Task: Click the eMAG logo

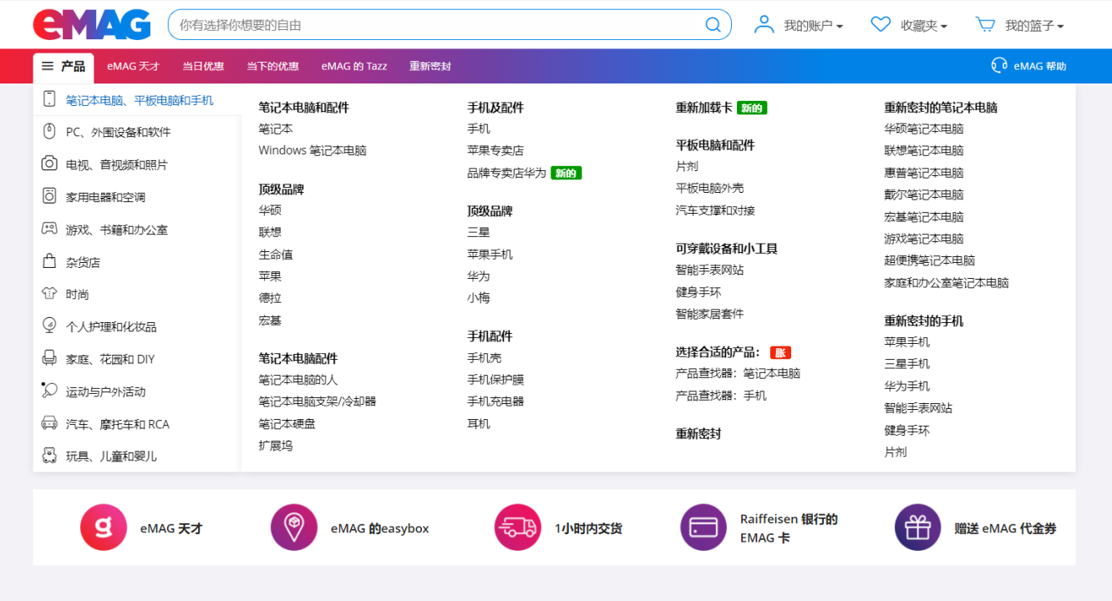Action: click(90, 24)
